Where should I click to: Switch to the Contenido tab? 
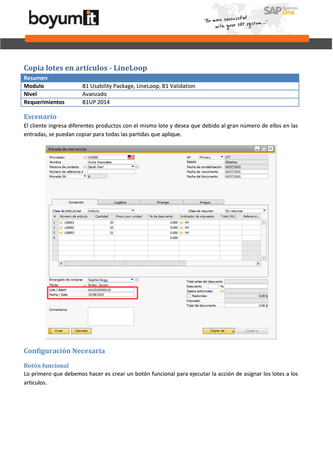(75, 202)
